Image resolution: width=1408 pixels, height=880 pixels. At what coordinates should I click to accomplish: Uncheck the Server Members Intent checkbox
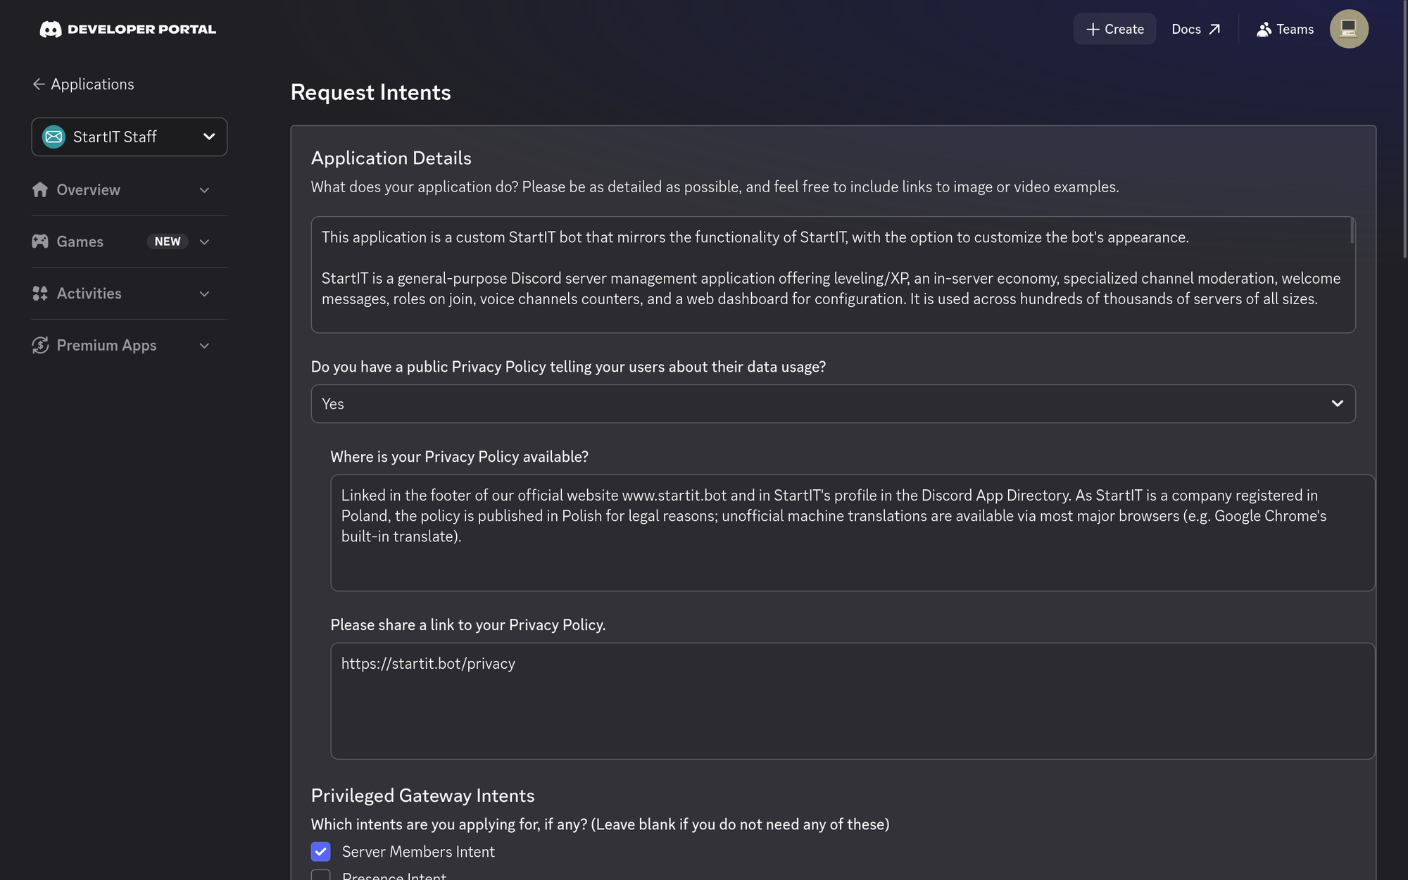[321, 852]
